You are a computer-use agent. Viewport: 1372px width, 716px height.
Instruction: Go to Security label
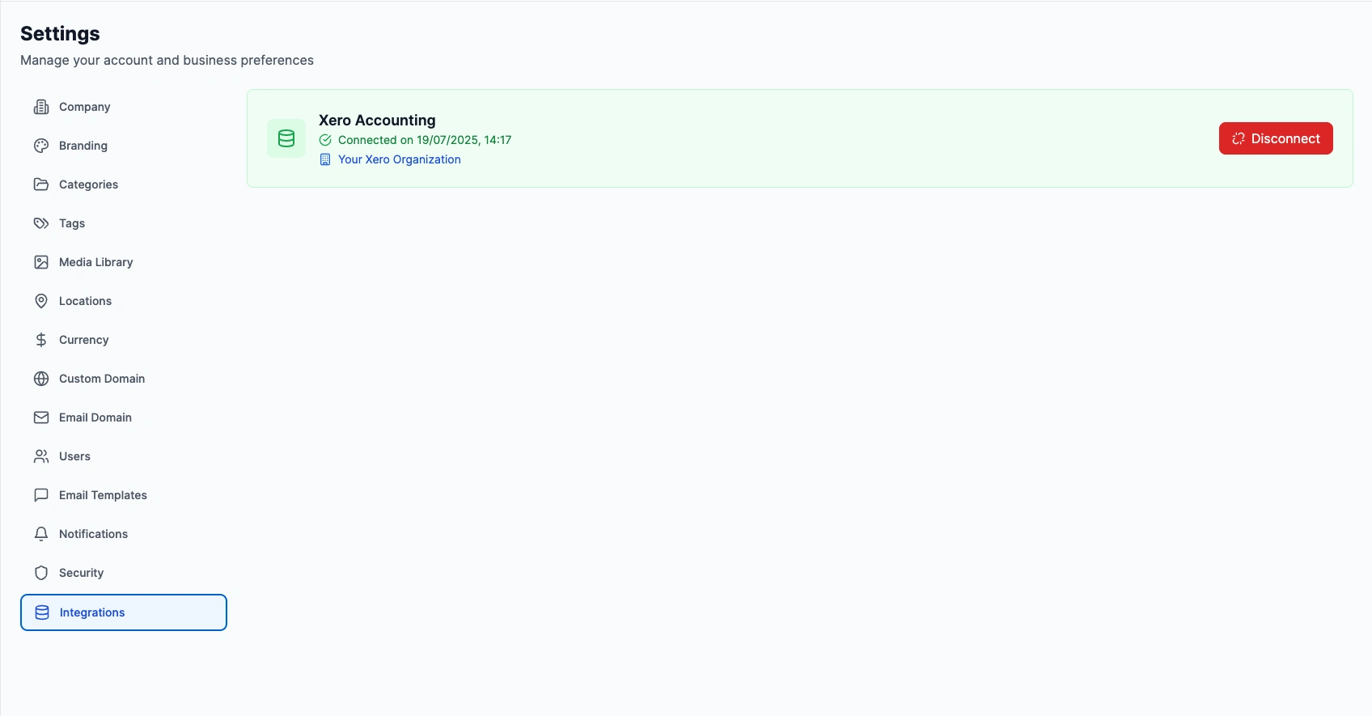coord(81,573)
